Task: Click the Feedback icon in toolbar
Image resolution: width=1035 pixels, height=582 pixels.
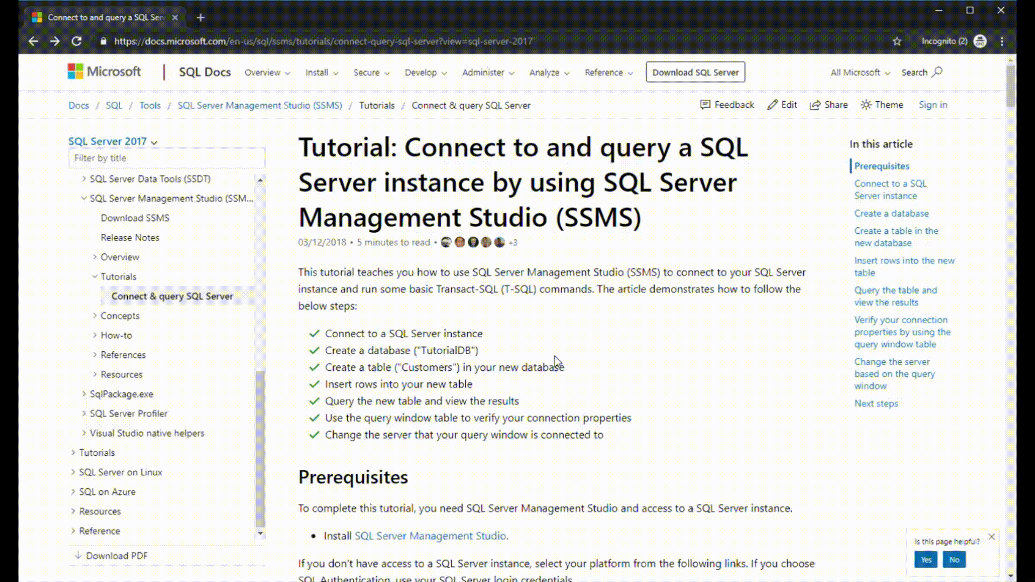Action: 705,105
